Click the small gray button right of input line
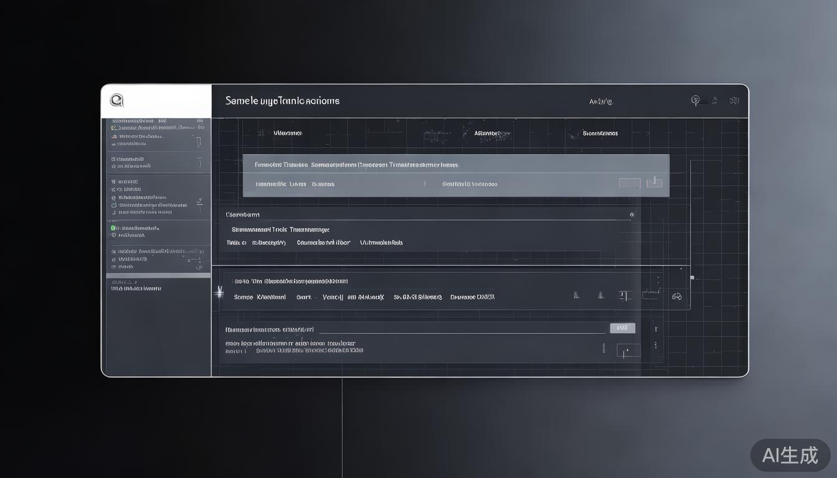The width and height of the screenshot is (837, 478). (622, 328)
